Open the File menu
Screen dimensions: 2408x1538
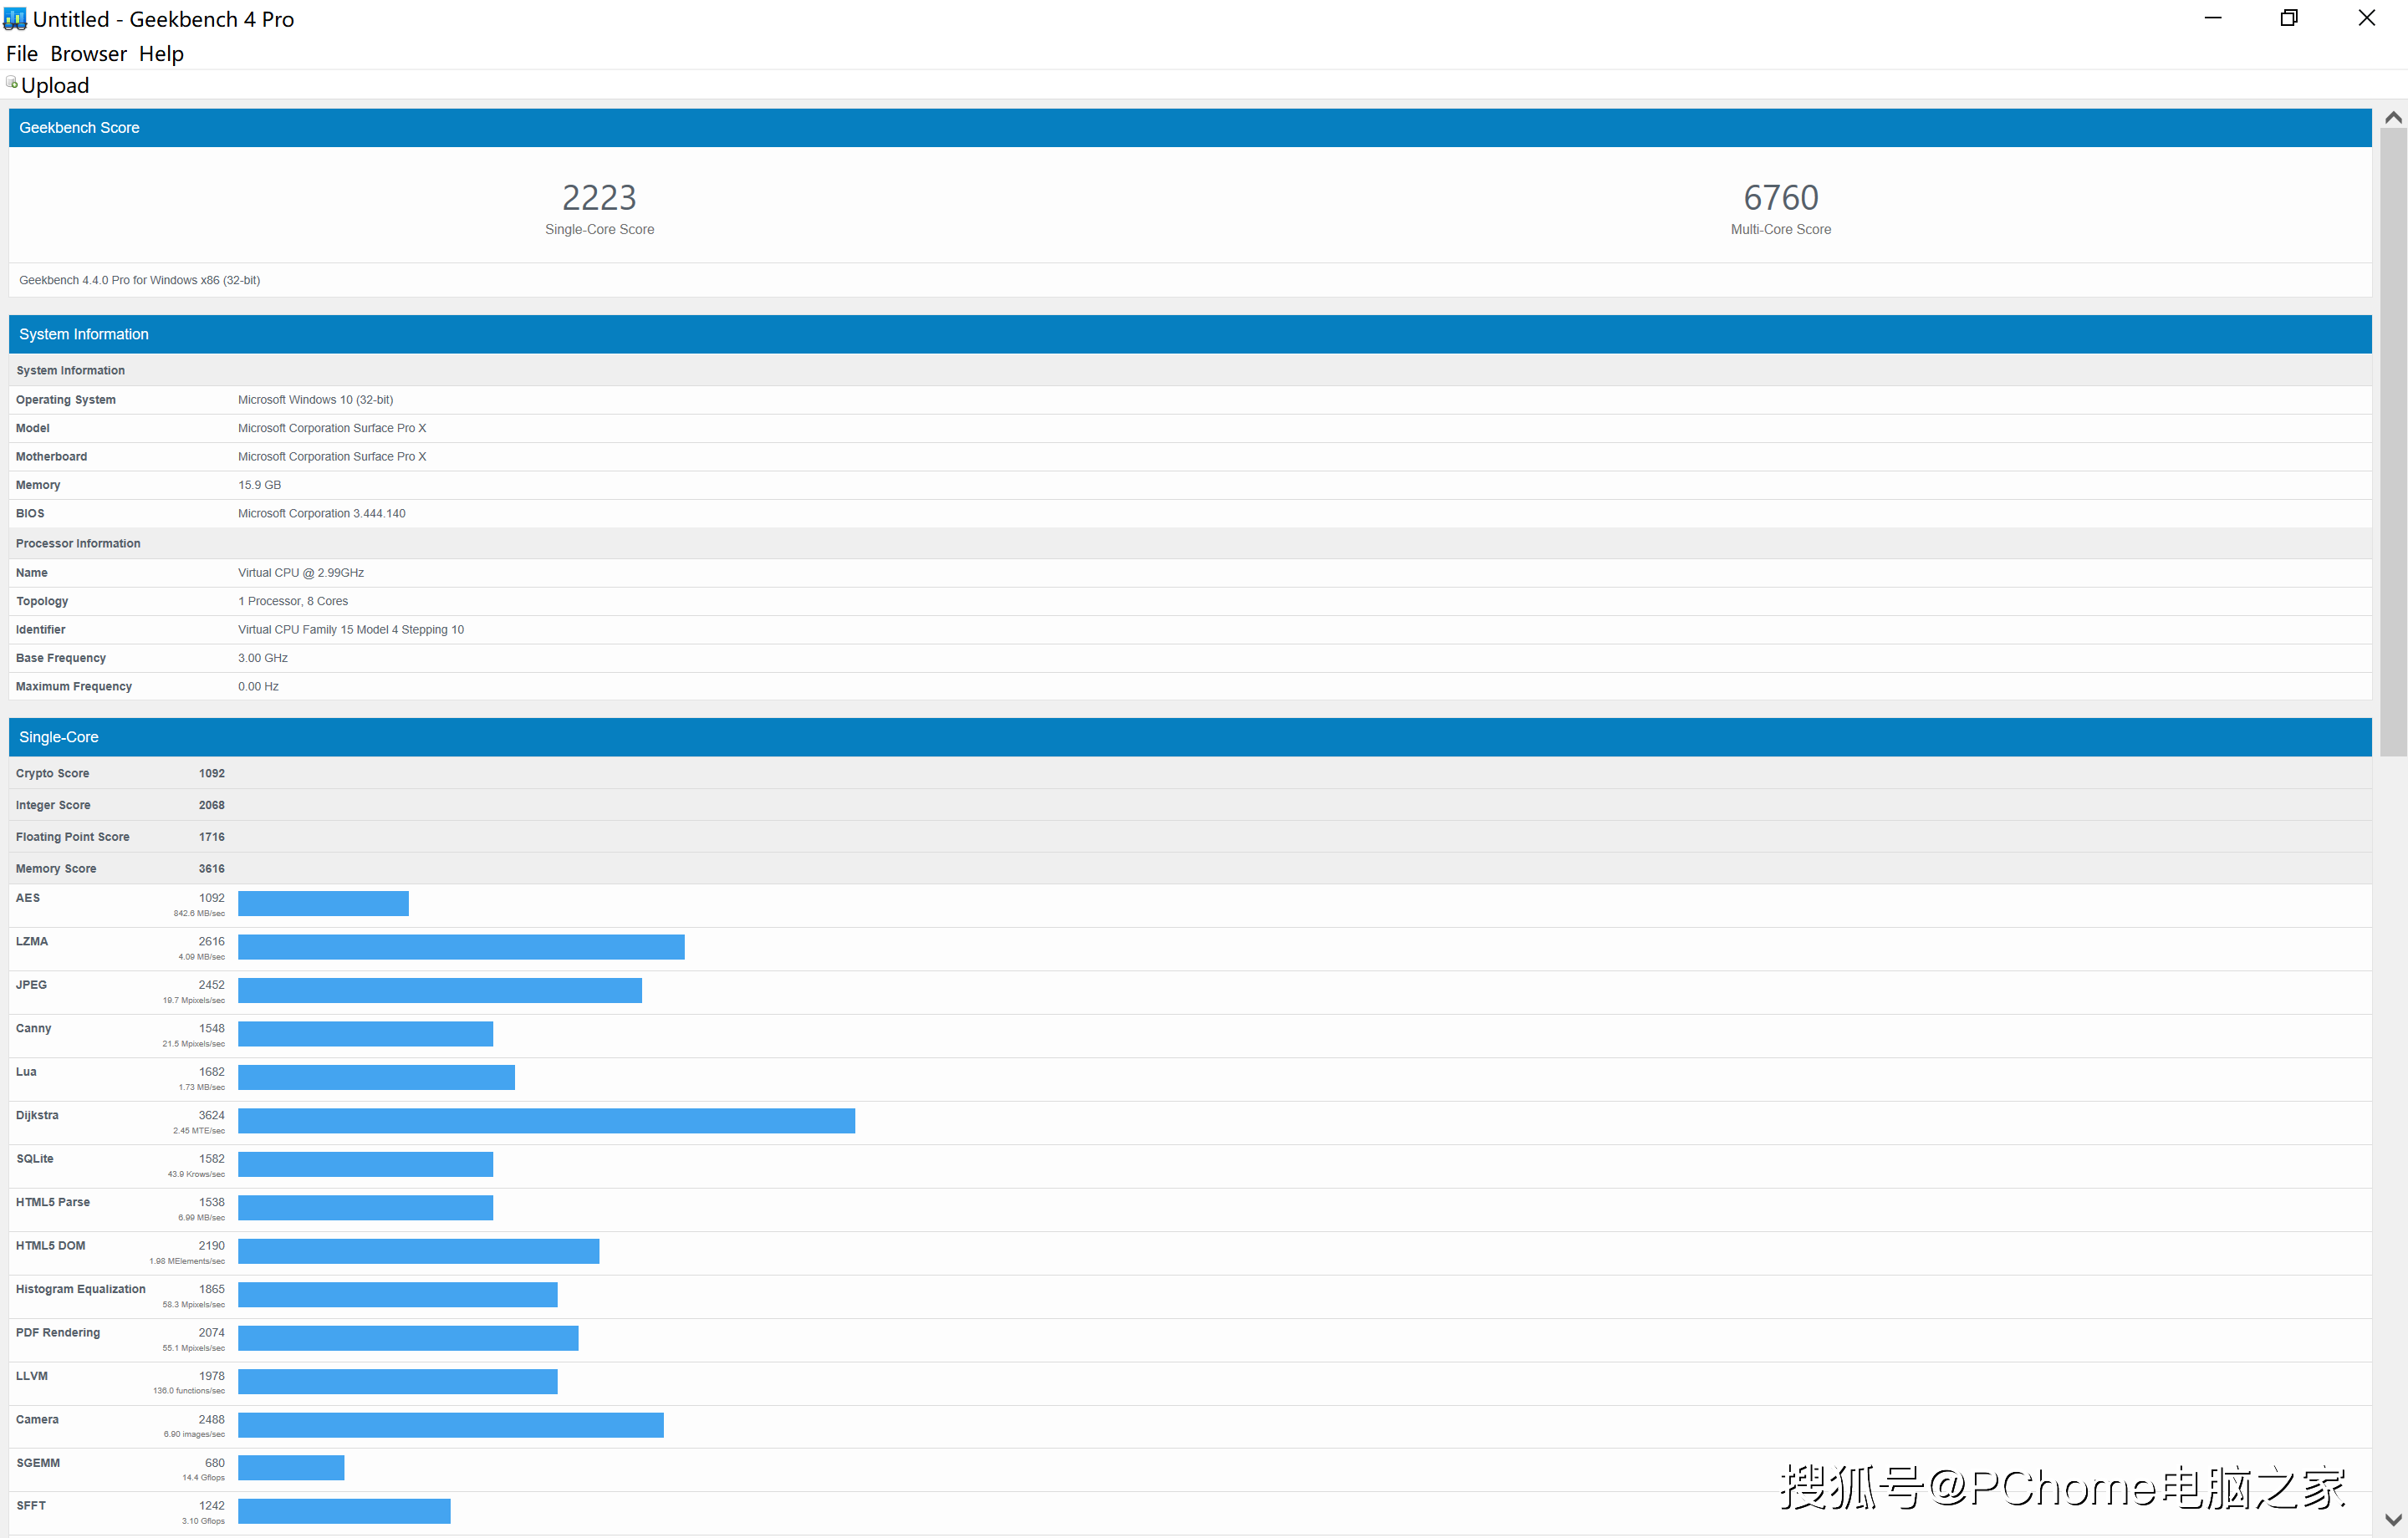(x=22, y=54)
